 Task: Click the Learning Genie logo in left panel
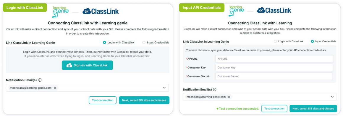pyautogui.click(x=61, y=12)
